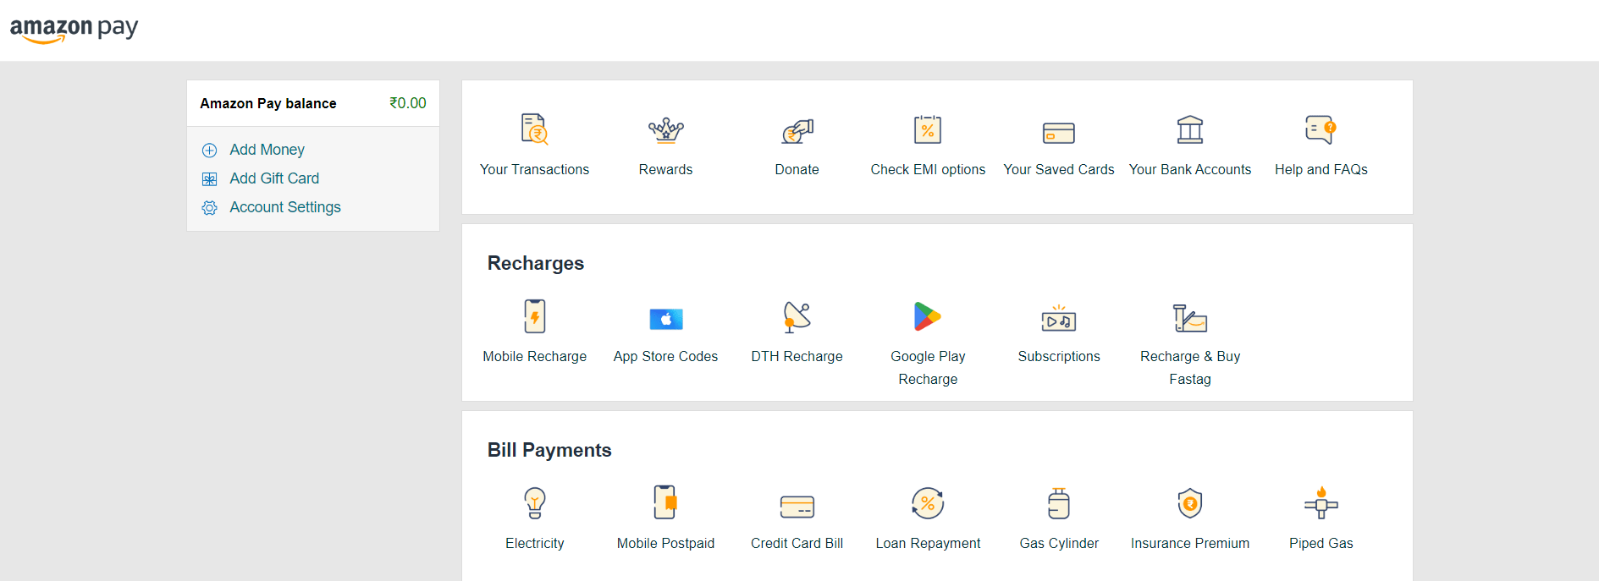Click the Amazon Pay balance heading
The width and height of the screenshot is (1599, 581).
click(268, 103)
